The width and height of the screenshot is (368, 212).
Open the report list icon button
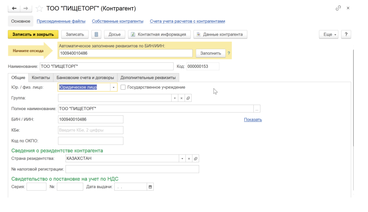point(96,34)
